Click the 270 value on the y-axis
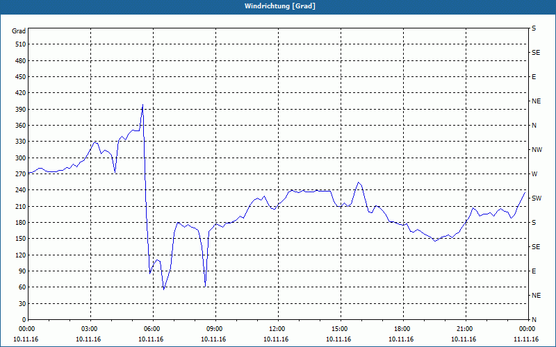 point(19,174)
